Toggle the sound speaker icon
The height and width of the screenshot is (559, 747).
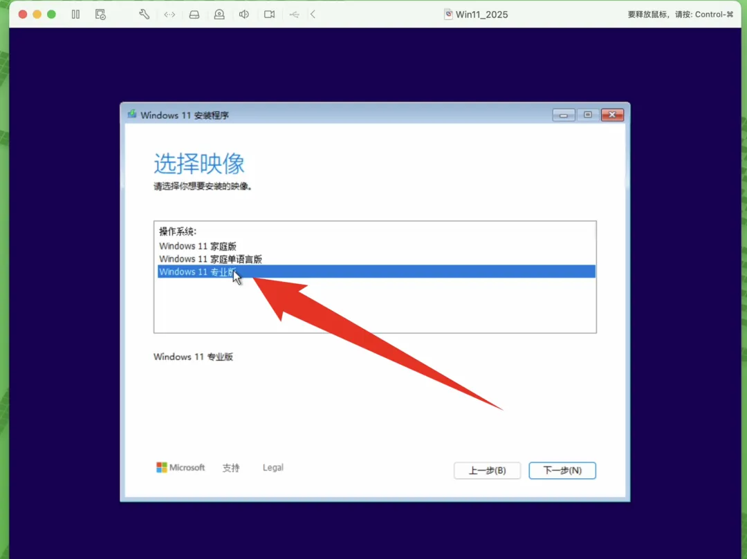[244, 15]
